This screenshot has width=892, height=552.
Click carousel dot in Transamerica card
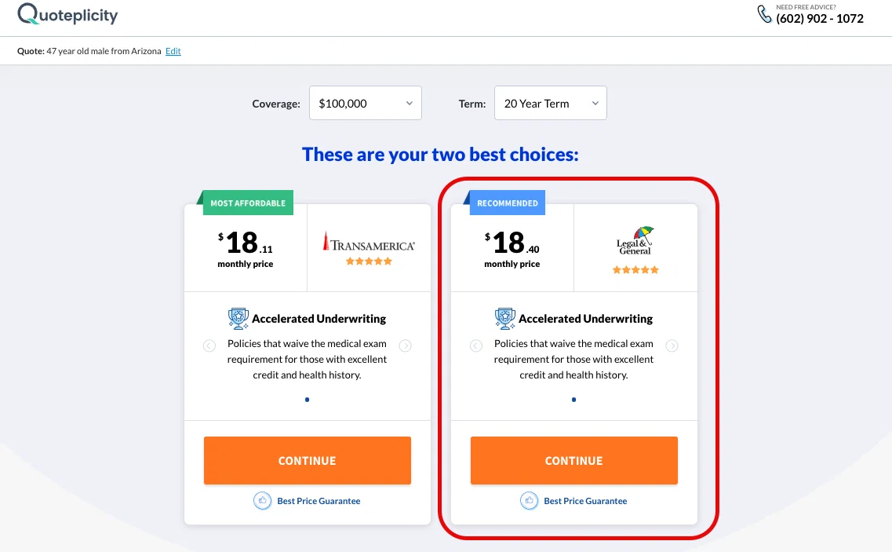pyautogui.click(x=308, y=400)
